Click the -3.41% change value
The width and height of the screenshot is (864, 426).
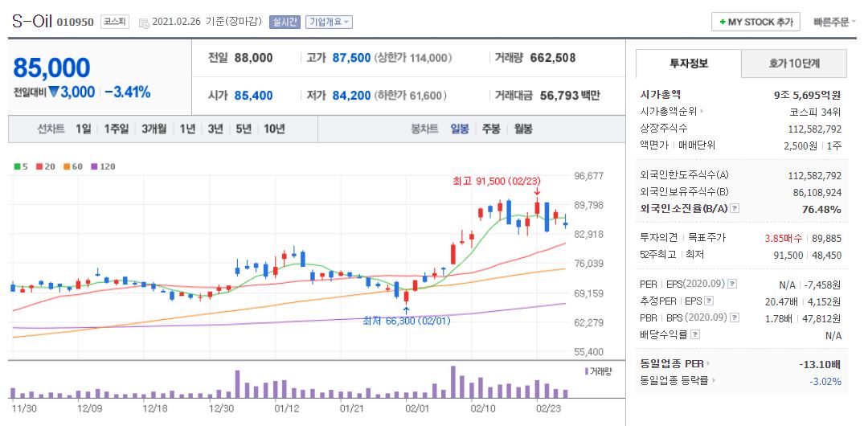[127, 92]
